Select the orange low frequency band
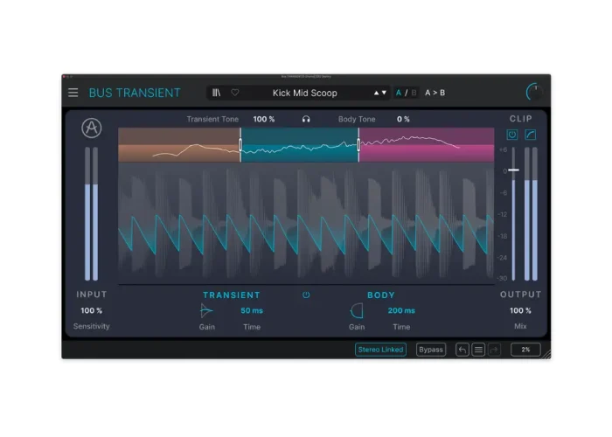The height and width of the screenshot is (437, 612). coord(178,145)
